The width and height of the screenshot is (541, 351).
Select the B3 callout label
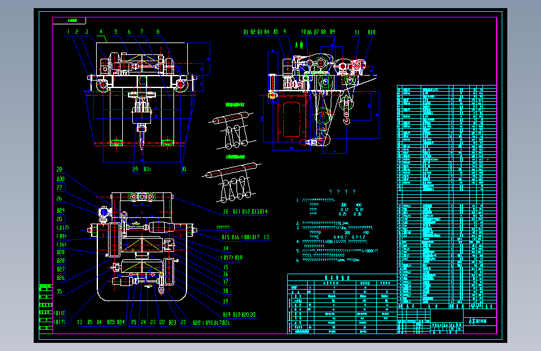click(260, 32)
